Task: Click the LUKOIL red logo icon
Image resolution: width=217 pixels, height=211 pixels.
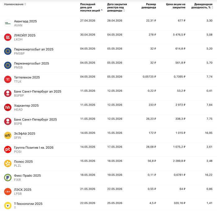Action: pos(8,37)
